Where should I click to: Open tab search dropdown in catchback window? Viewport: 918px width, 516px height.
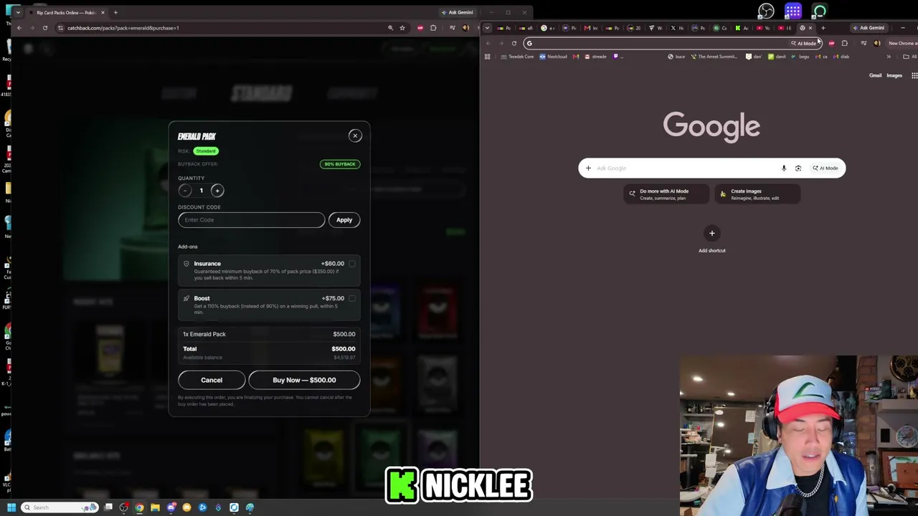click(x=19, y=13)
